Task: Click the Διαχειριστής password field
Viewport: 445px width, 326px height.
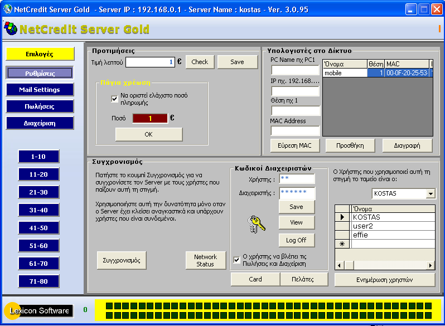Action: (297, 193)
